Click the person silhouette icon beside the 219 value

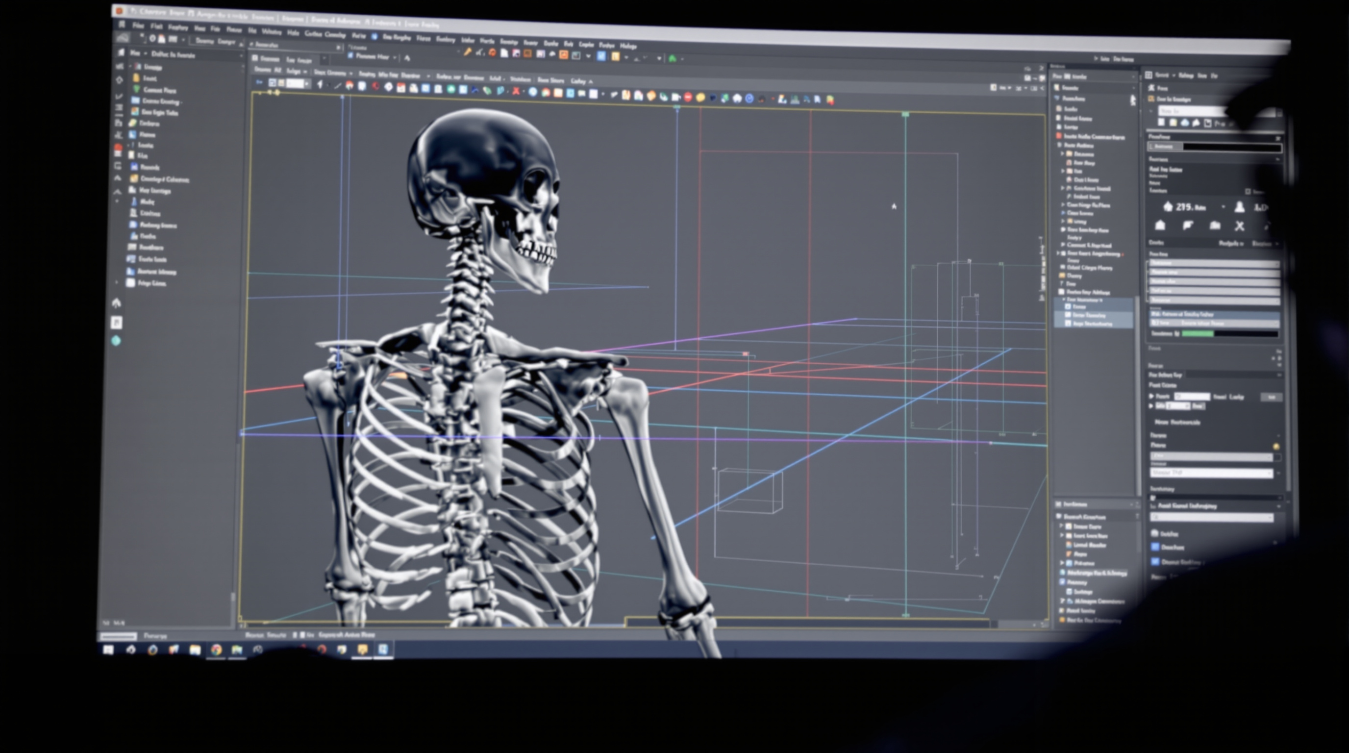tap(1239, 207)
